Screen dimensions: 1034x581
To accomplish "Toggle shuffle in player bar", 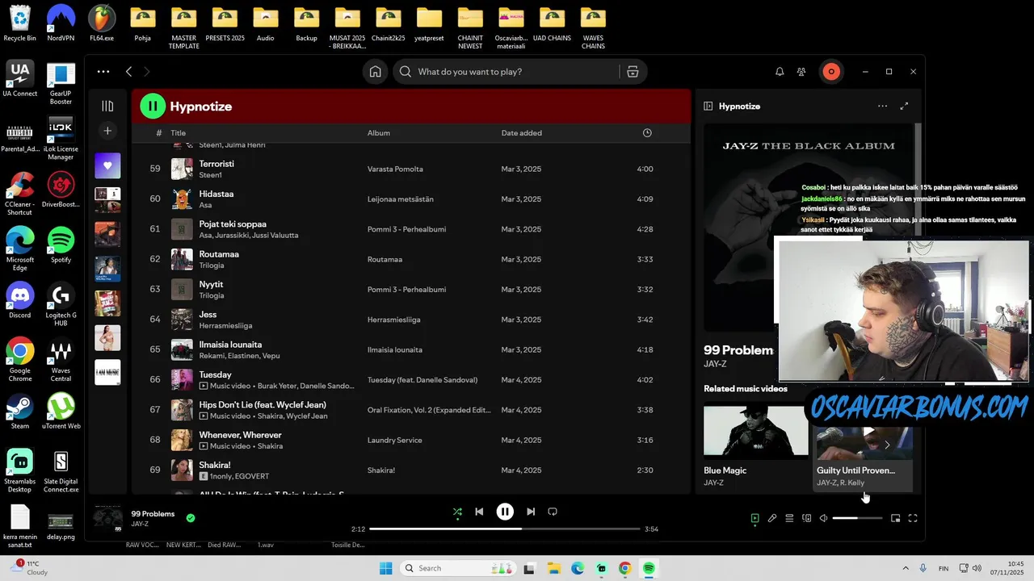I will tap(457, 512).
